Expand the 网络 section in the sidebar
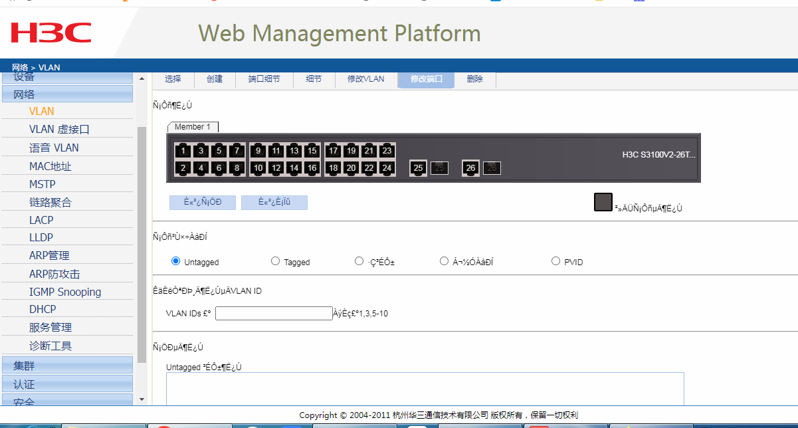Viewport: 798px width, 428px height. tap(66, 94)
